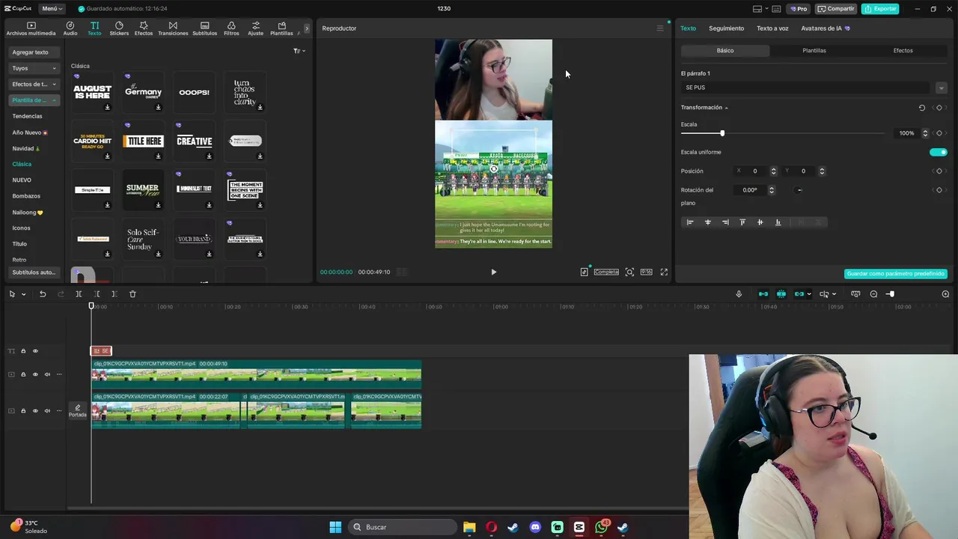Download the TITLE HERE template

[x=158, y=156]
